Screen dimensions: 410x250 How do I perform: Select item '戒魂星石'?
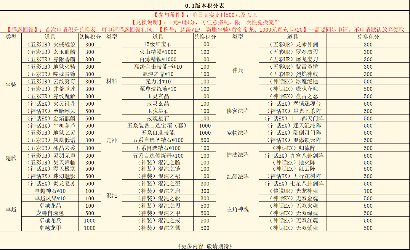(x=158, y=118)
